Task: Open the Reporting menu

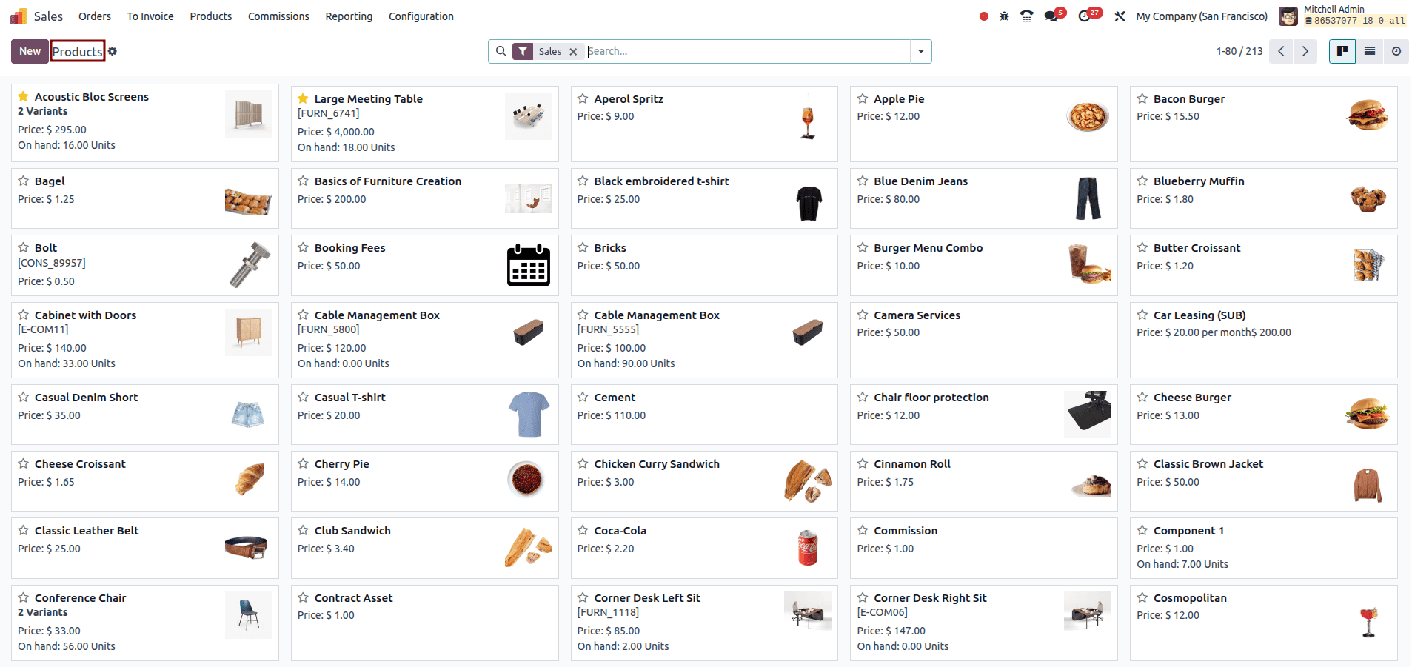Action: (349, 16)
